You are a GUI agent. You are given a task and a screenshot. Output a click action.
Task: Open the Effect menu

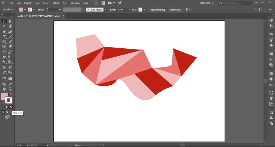pos(56,3)
